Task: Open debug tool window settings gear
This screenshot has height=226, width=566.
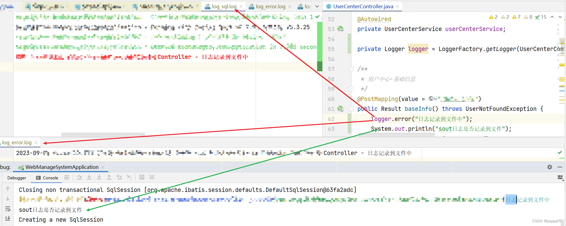Action: click(x=550, y=167)
